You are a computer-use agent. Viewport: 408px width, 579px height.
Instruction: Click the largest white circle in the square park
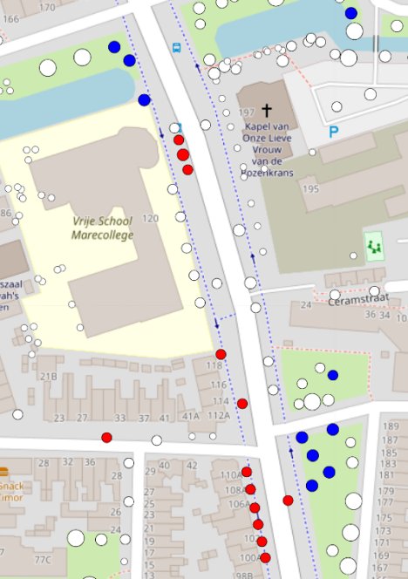312,402
